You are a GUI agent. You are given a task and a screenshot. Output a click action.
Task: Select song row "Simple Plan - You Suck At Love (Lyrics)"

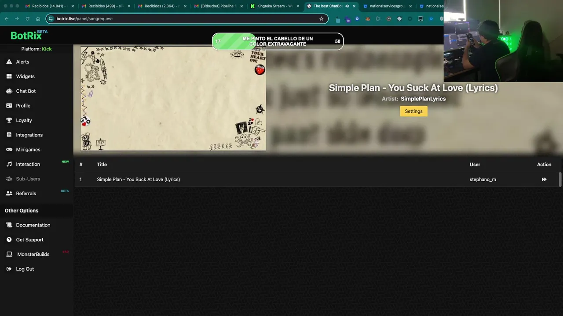click(317, 180)
